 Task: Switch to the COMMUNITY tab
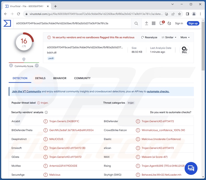(x=82, y=78)
